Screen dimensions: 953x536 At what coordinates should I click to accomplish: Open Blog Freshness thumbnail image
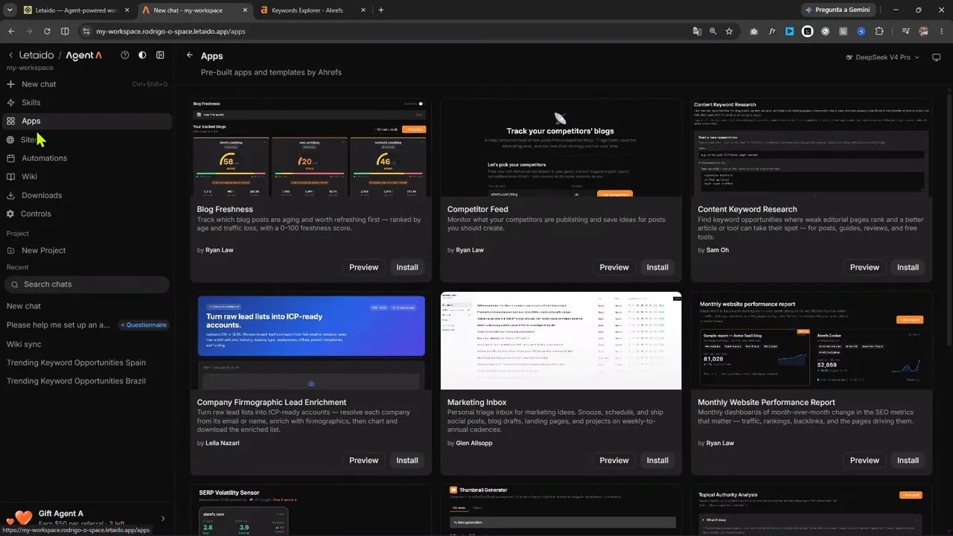[310, 147]
